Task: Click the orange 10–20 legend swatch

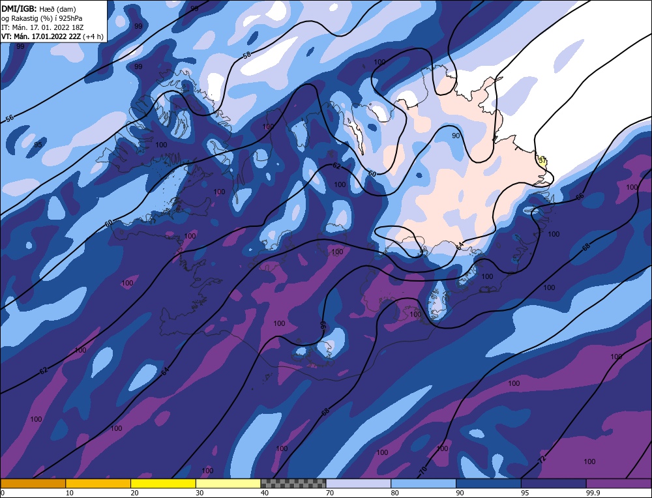Action: [98, 483]
